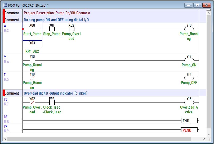Click rung step number 15
Viewport: 214px width, 144px height.
tap(6, 99)
